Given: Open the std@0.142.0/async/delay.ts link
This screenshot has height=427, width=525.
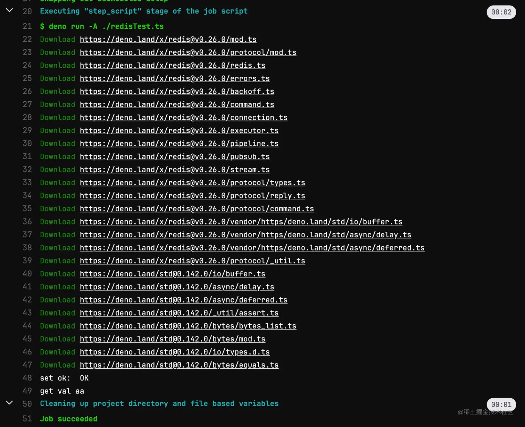Looking at the screenshot, I should click(x=177, y=287).
